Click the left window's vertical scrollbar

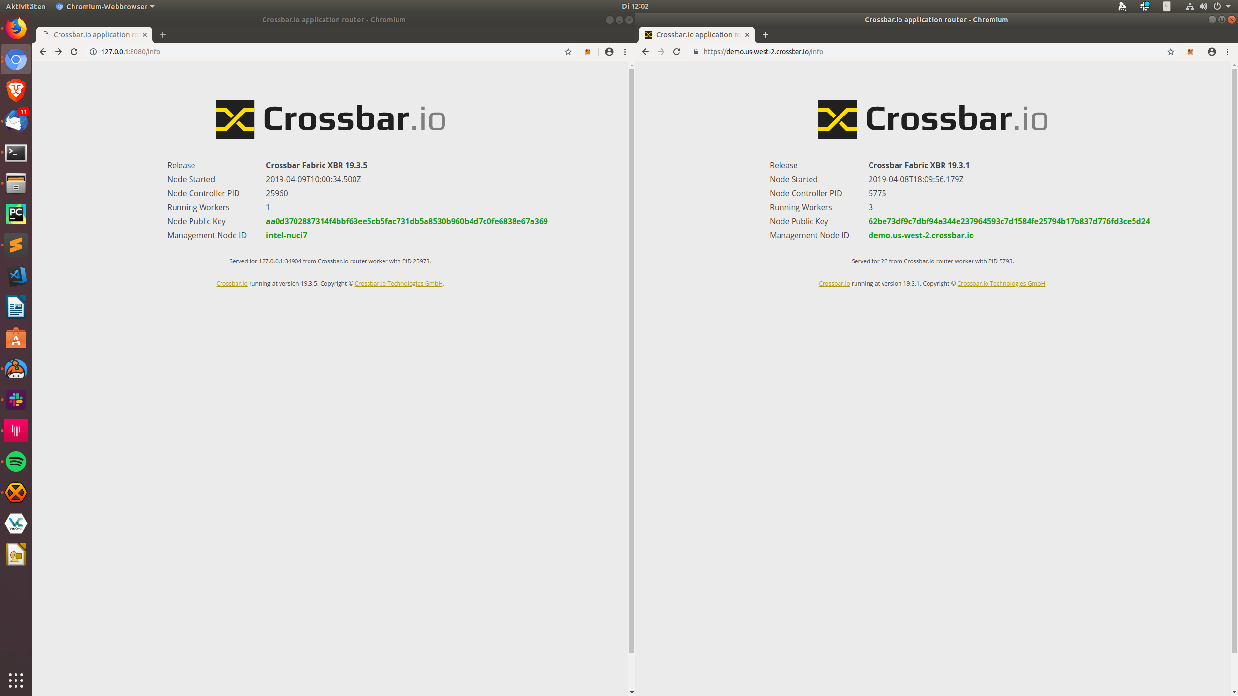pyautogui.click(x=632, y=360)
